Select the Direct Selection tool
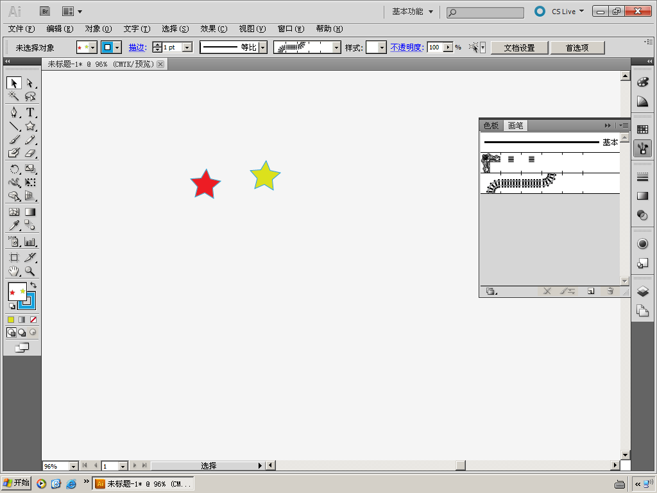The image size is (657, 493). coord(30,83)
